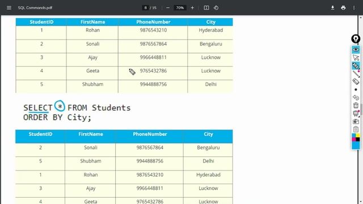Click 9765432786 in top table

click(x=153, y=71)
